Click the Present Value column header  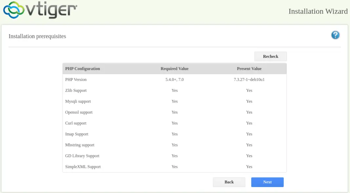pos(249,69)
